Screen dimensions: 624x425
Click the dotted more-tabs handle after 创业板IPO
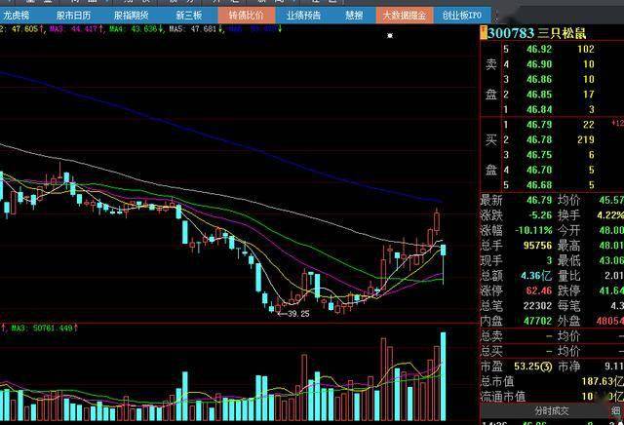tap(494, 17)
